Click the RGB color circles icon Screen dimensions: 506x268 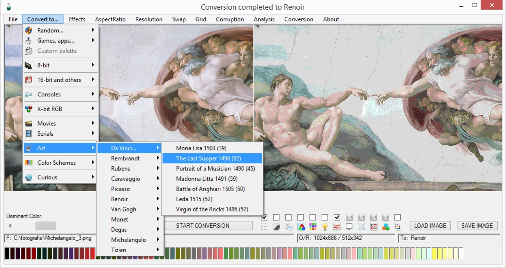(x=301, y=227)
